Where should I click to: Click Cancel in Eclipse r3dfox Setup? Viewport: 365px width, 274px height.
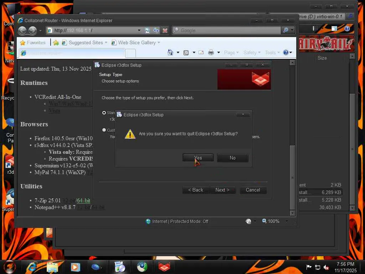253,190
